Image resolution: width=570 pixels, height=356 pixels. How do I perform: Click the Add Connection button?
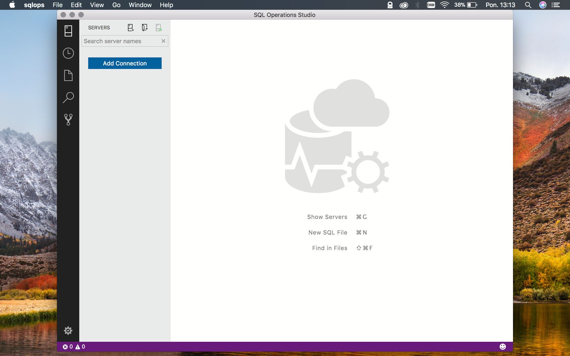click(x=125, y=63)
